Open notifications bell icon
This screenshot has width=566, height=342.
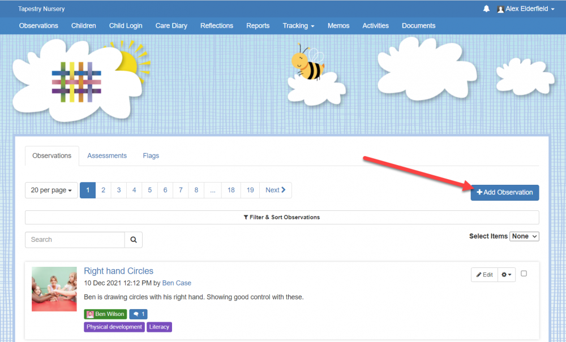coord(486,8)
